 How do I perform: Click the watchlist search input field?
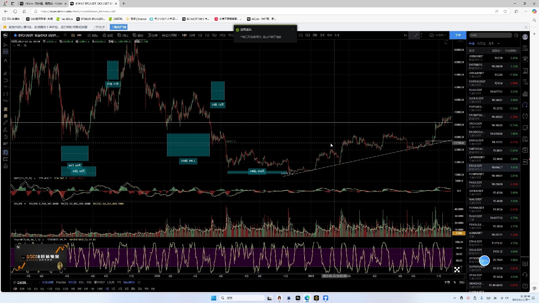pos(490,35)
